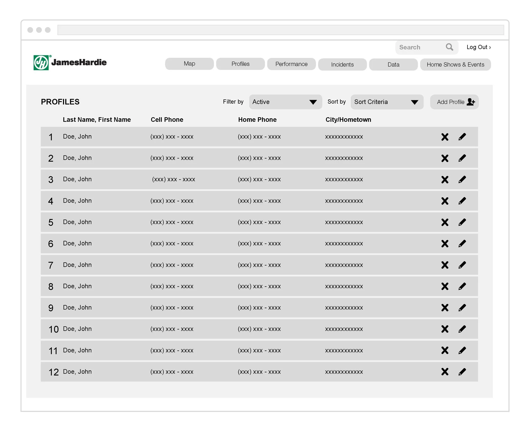The image size is (530, 432).
Task: Click the search magnifying glass icon
Action: (x=449, y=47)
